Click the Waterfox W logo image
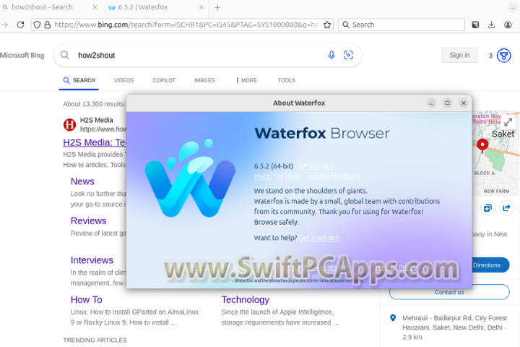Image resolution: width=520 pixels, height=347 pixels. pyautogui.click(x=190, y=178)
